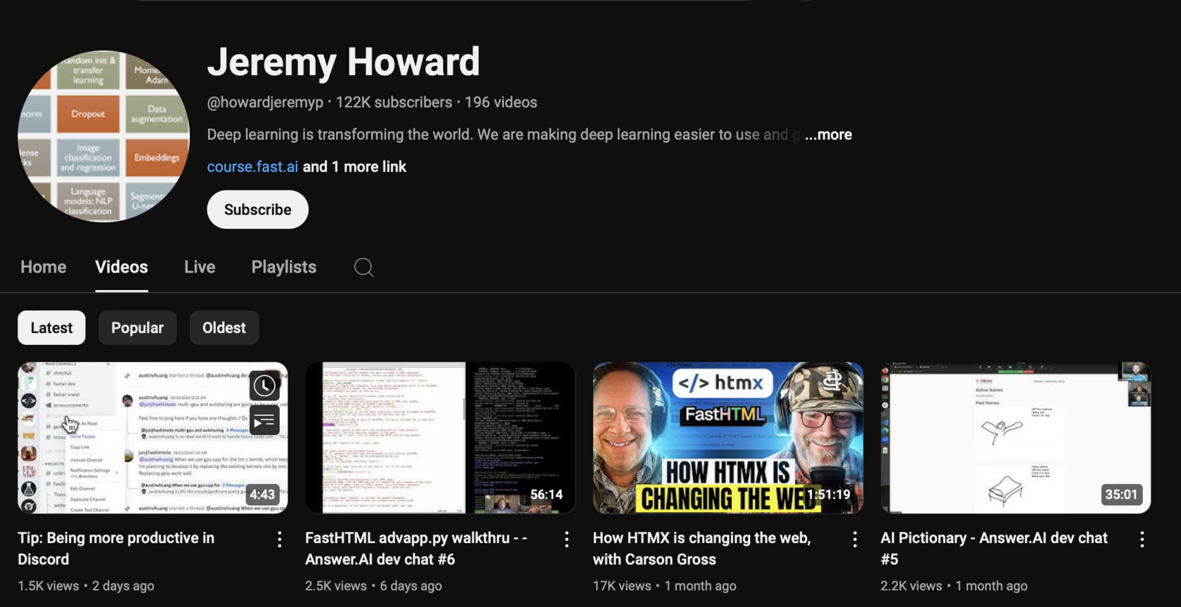This screenshot has height=607, width=1181.
Task: Sort videos by Oldest
Action: pos(224,327)
